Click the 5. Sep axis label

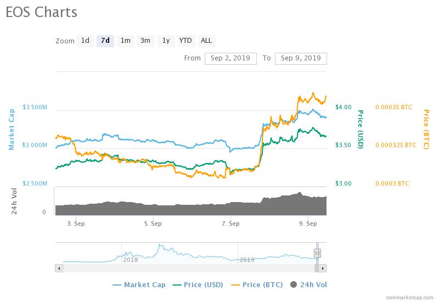click(x=153, y=223)
